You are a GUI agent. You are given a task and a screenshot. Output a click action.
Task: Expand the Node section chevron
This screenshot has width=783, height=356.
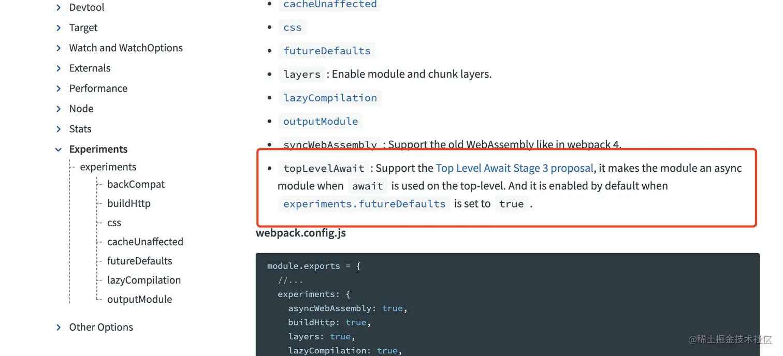(x=59, y=109)
